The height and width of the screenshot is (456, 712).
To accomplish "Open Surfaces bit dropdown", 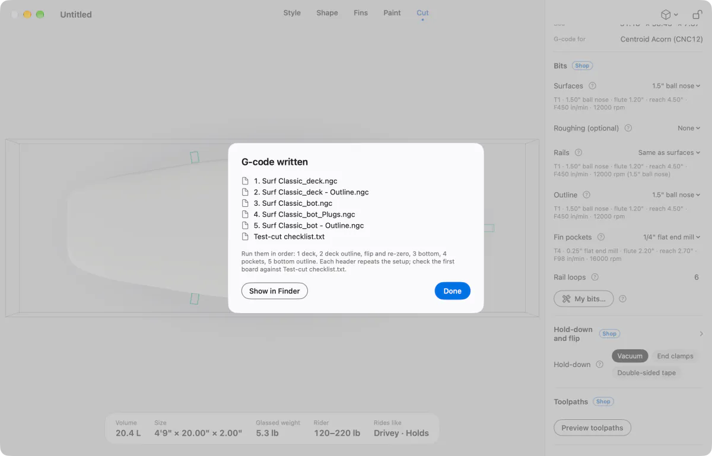I will point(676,86).
